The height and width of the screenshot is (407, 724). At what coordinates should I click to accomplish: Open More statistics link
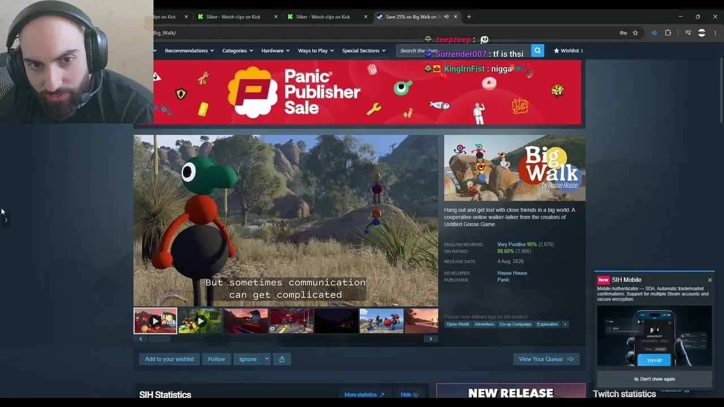point(364,395)
